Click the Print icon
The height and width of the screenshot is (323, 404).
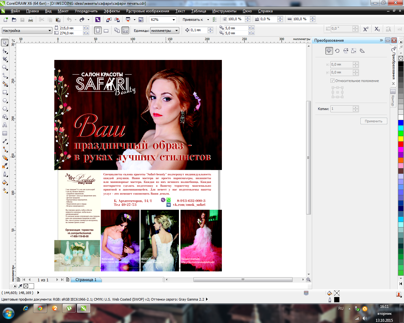31,20
